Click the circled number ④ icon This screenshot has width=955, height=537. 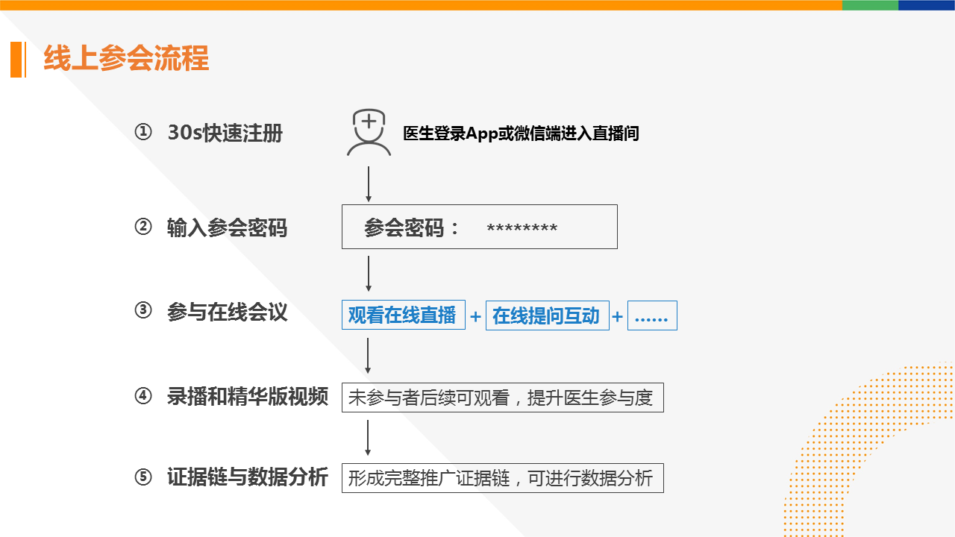pos(143,396)
